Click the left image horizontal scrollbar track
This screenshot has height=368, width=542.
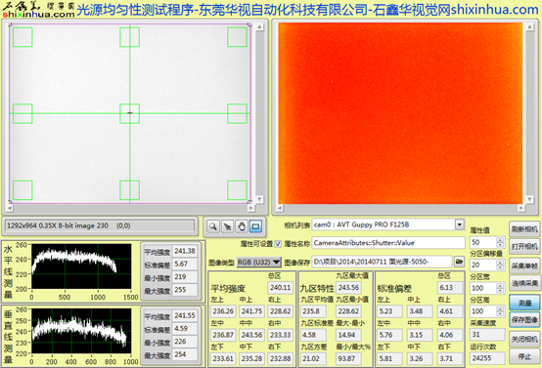[130, 208]
